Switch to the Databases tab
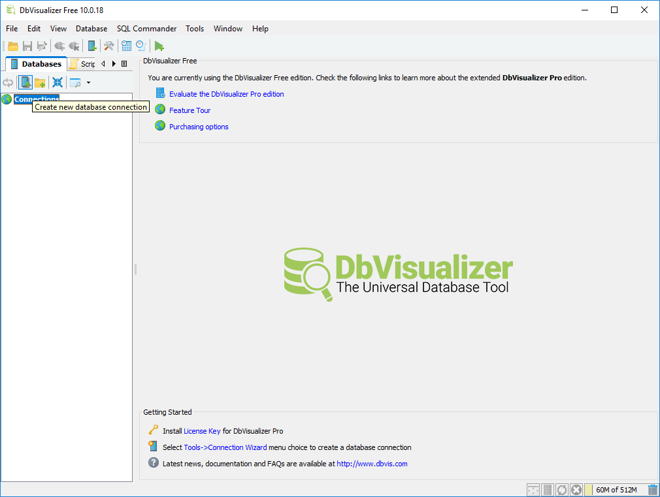 [x=36, y=64]
